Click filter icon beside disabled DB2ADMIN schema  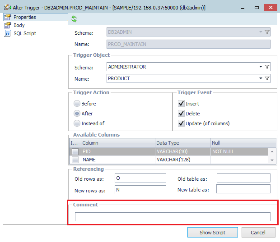267,32
